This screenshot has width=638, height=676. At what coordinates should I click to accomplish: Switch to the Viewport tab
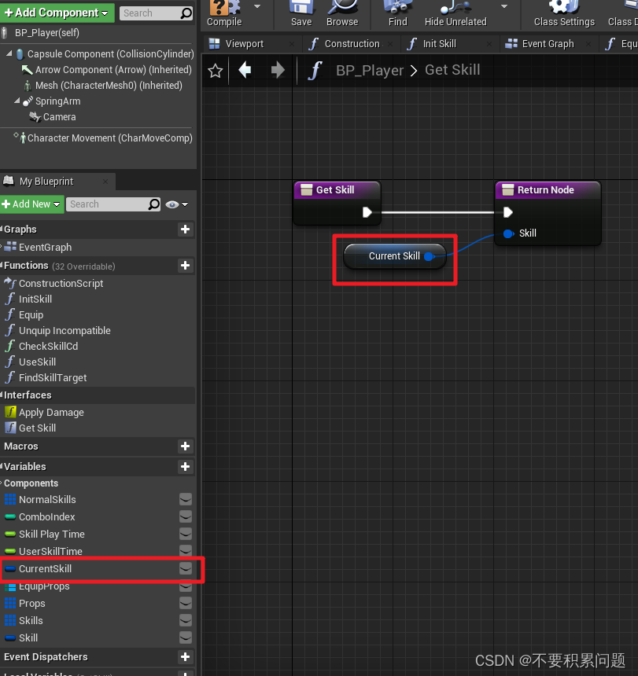coord(244,44)
